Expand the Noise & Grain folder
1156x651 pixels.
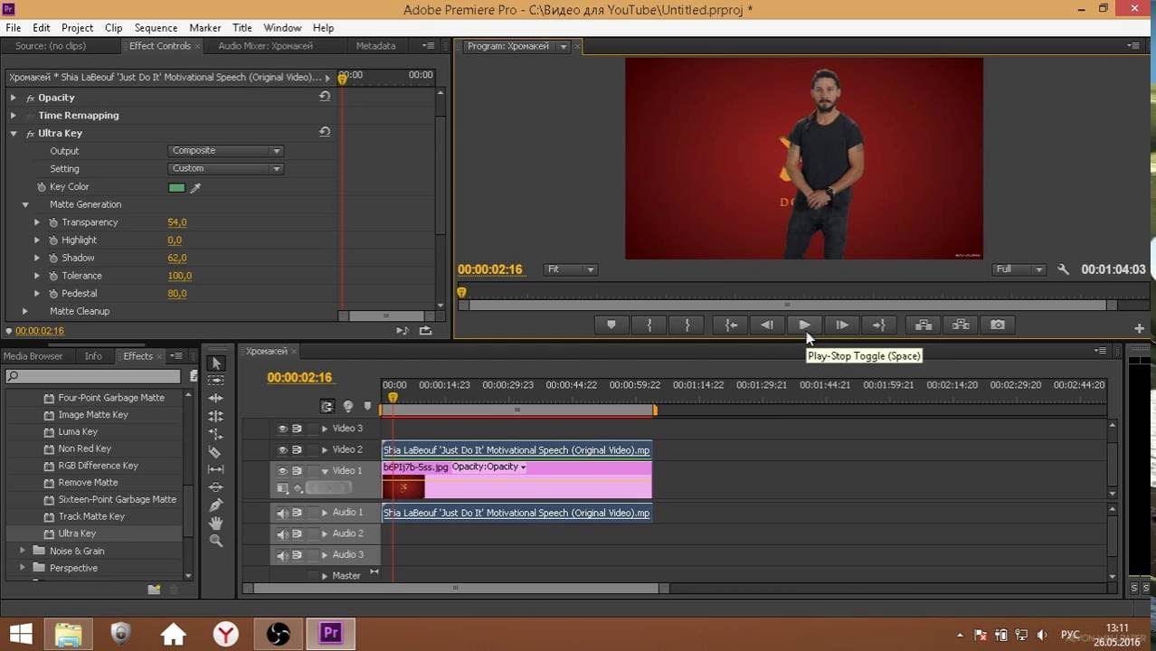(23, 551)
